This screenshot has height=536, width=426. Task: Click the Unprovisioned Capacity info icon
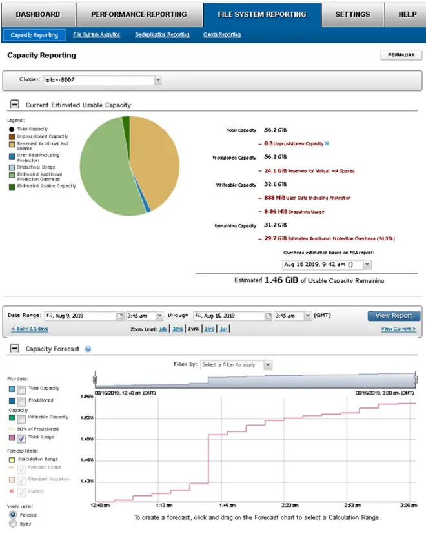point(327,143)
